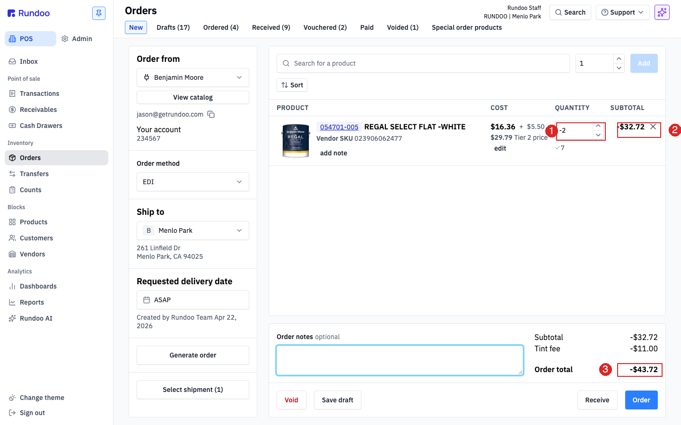The height and width of the screenshot is (425, 681).
Task: Open Rundoo AI from sidebar
Action: pos(57,318)
